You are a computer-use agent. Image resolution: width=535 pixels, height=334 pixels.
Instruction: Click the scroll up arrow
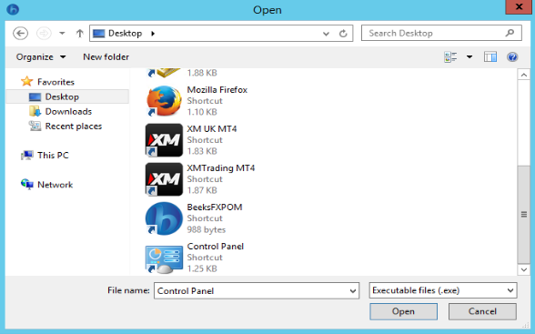click(524, 75)
